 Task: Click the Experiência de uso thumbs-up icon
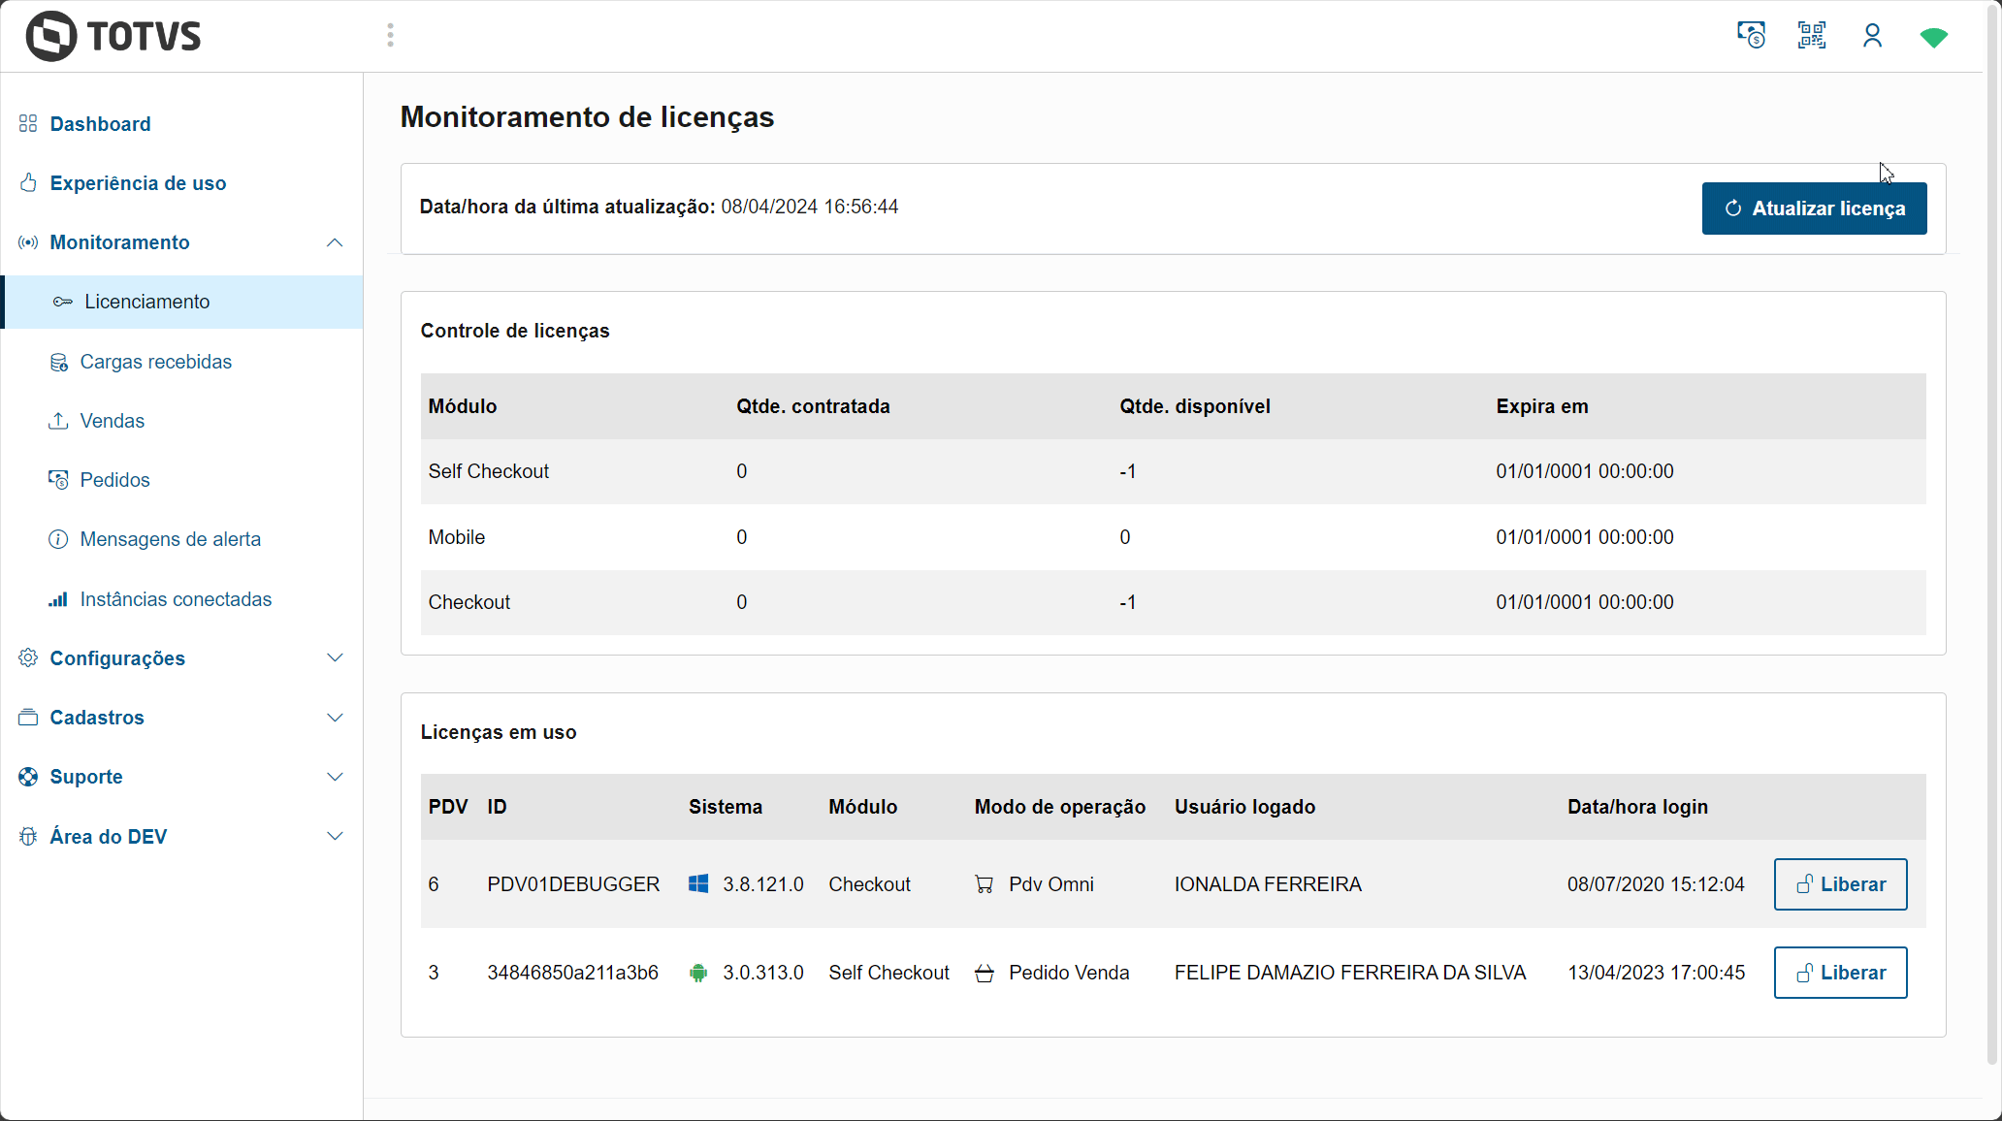pyautogui.click(x=28, y=182)
